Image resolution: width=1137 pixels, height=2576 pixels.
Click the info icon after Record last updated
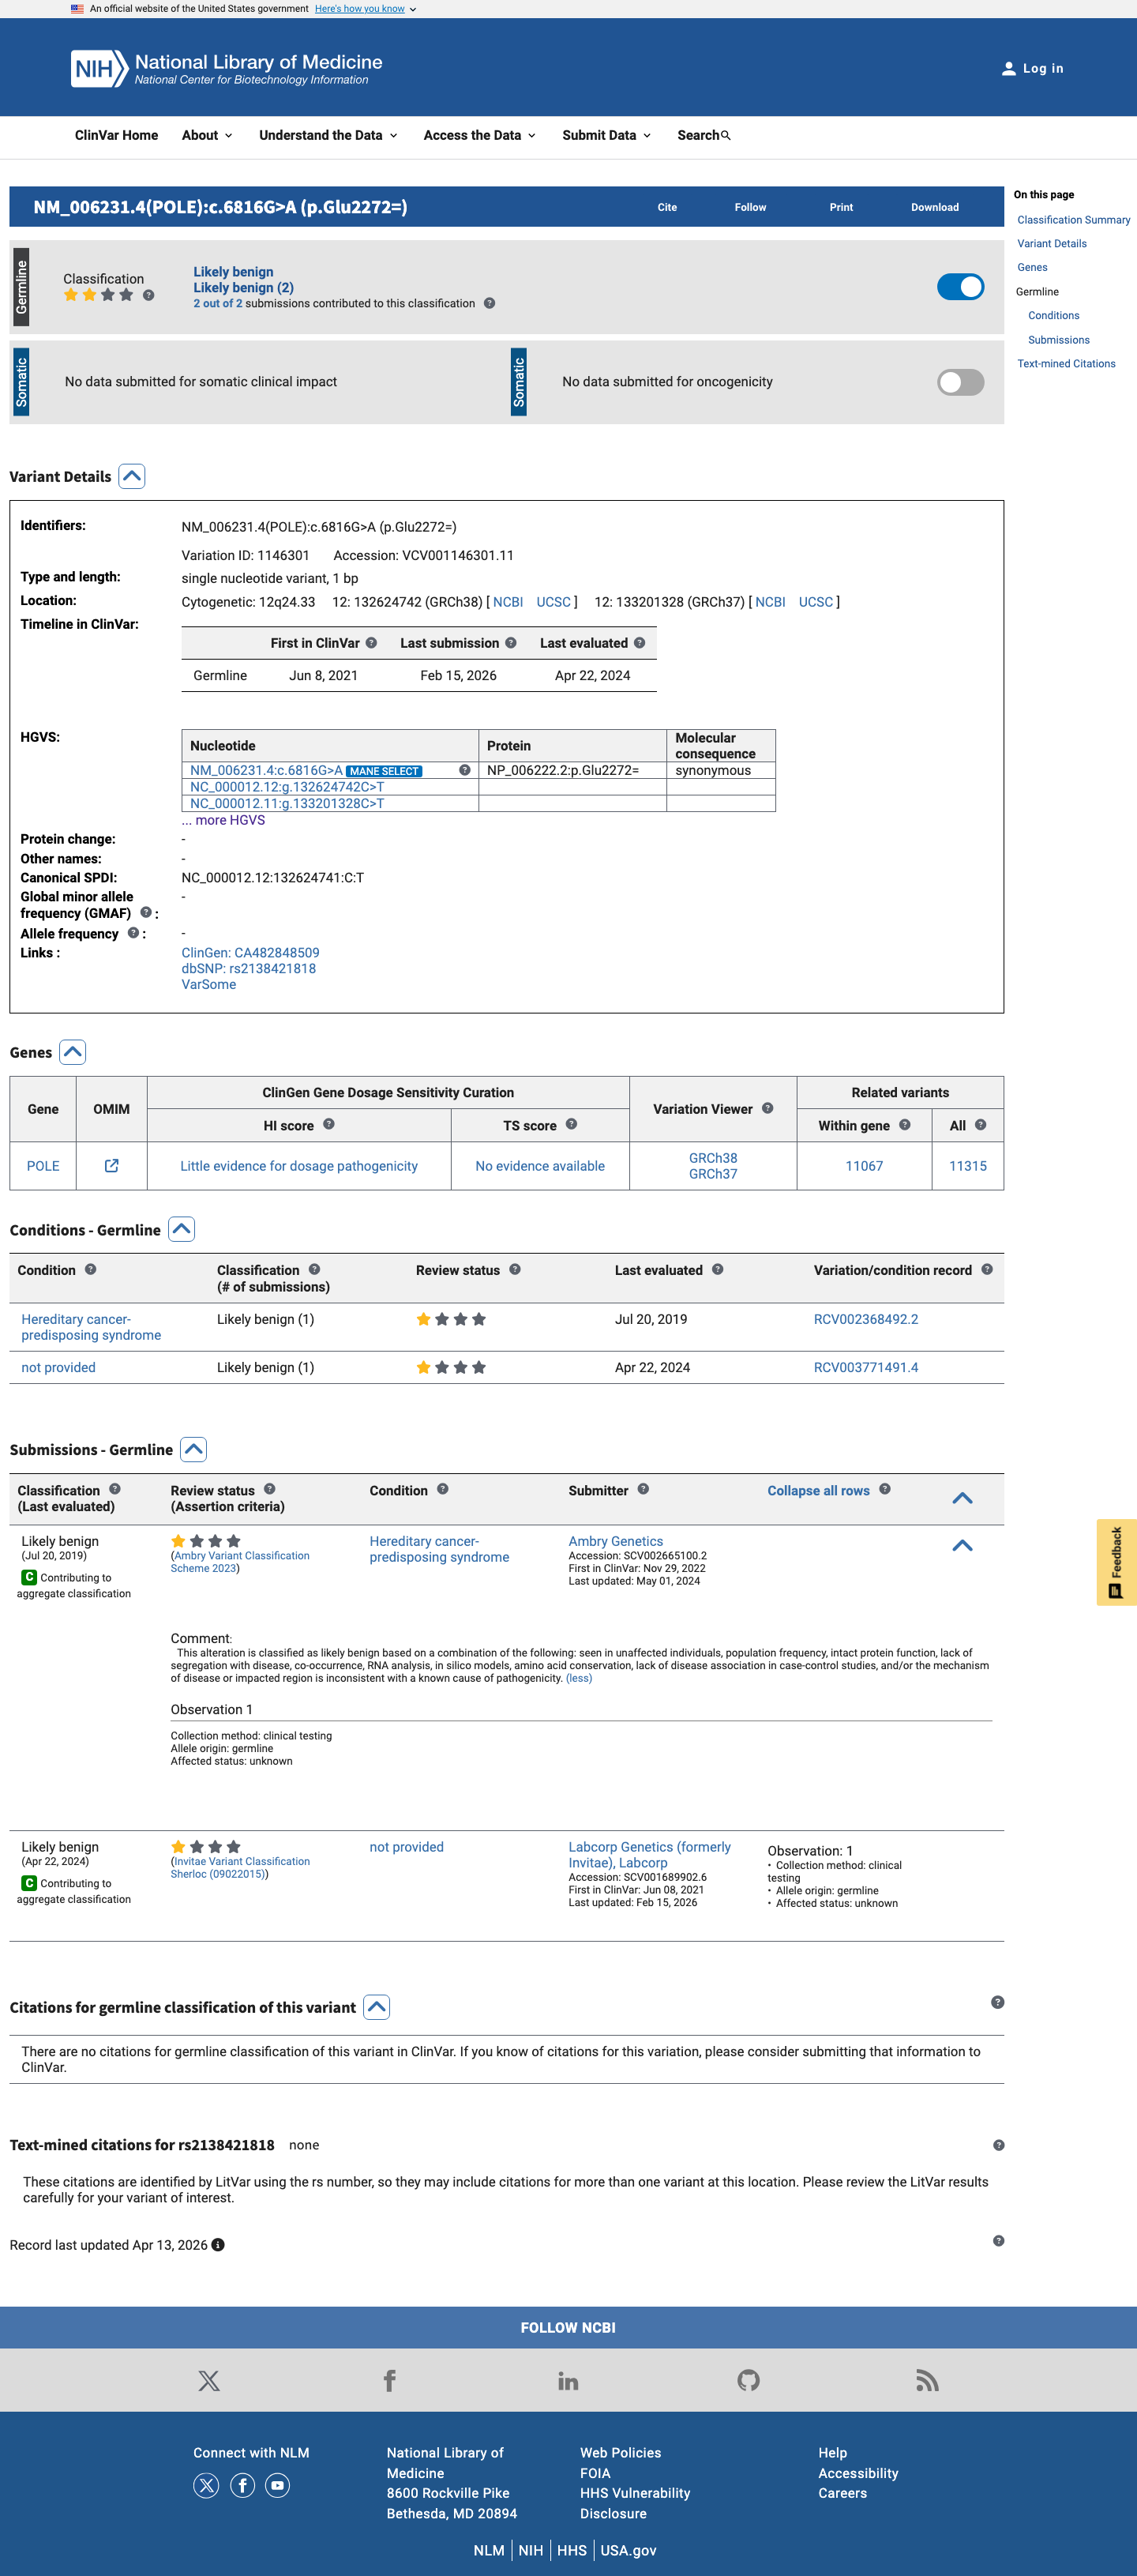[x=218, y=2245]
